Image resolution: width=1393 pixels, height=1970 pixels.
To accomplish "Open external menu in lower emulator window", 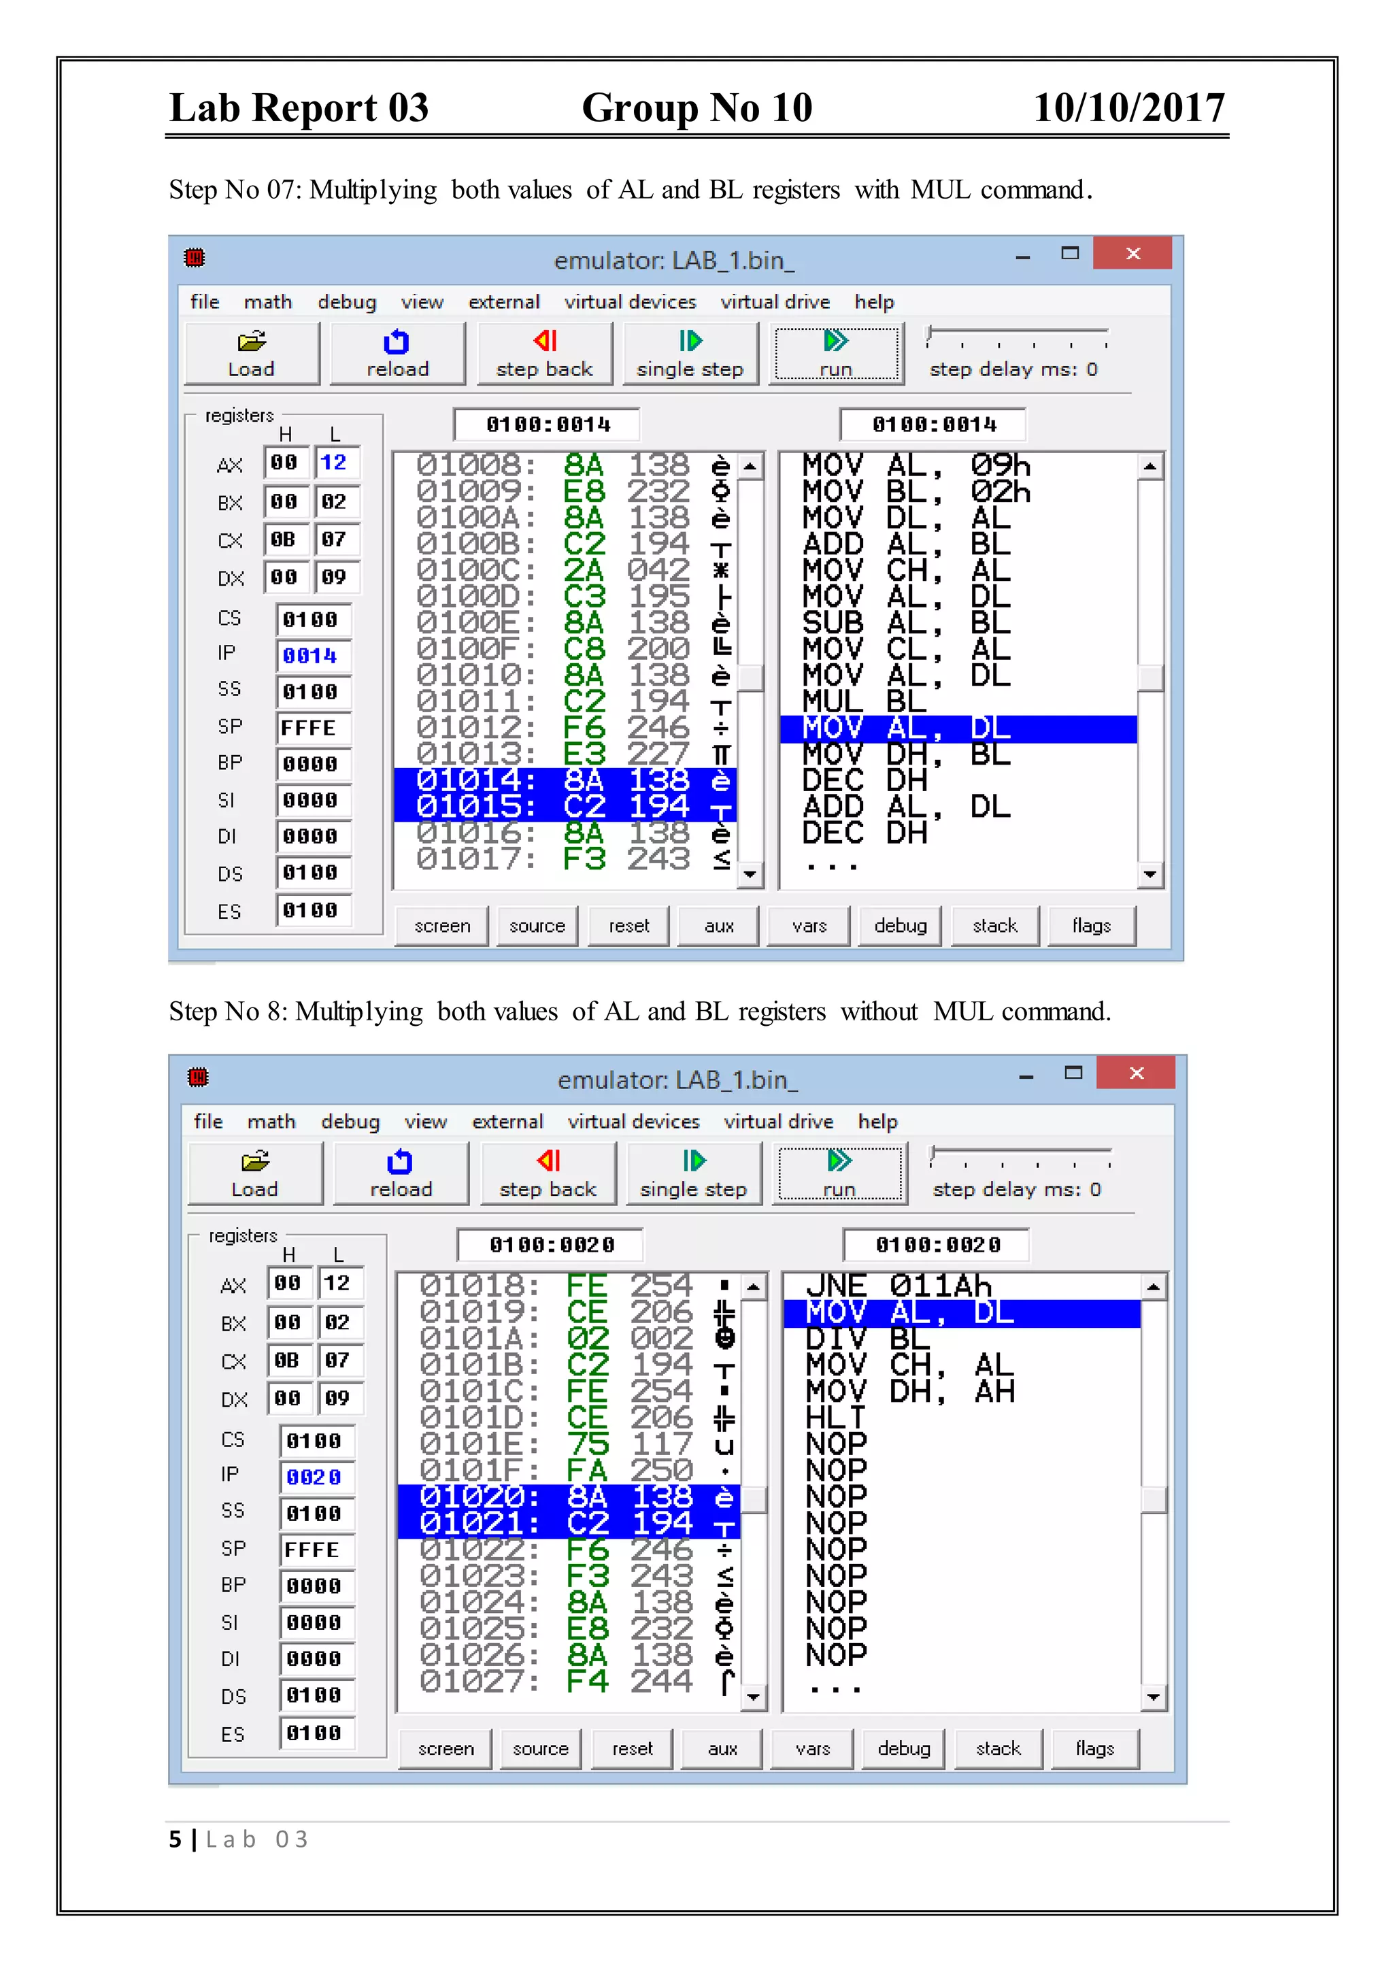I will click(x=508, y=1122).
